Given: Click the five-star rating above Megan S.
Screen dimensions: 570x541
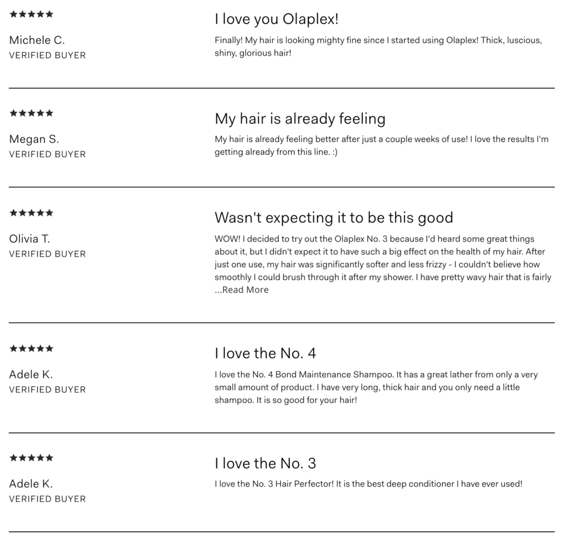Looking at the screenshot, I should [31, 113].
